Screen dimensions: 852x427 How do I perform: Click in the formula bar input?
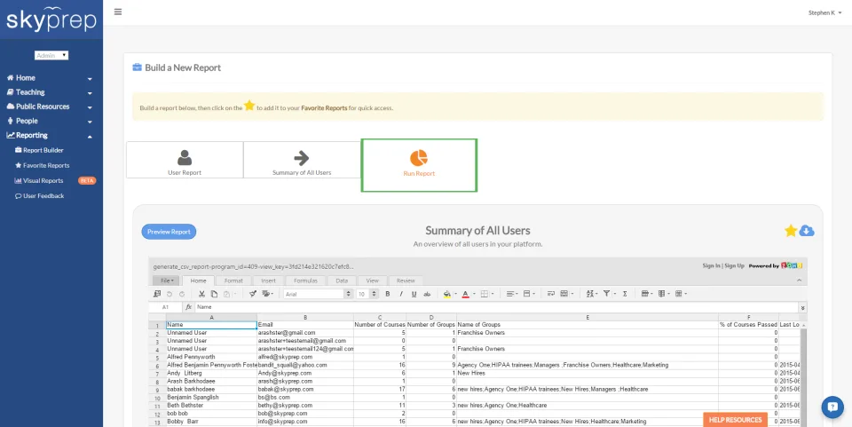tap(497, 307)
